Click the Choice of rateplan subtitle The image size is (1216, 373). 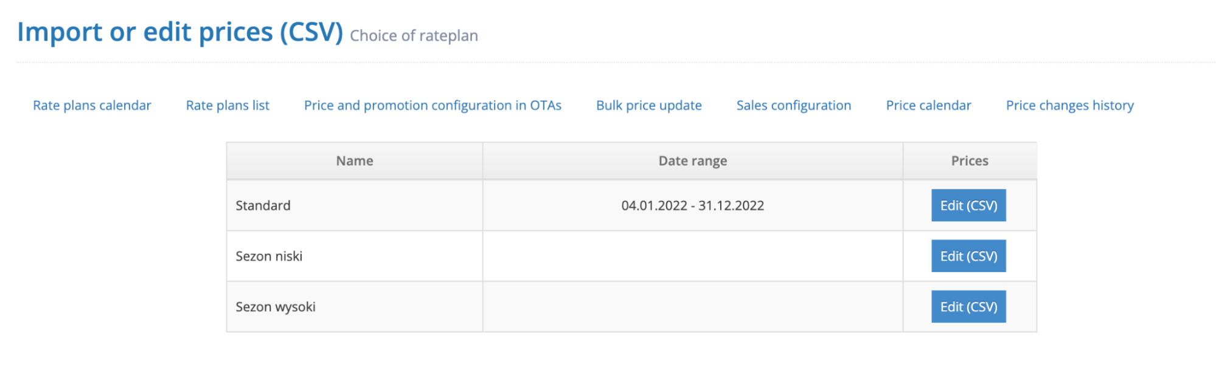[x=414, y=36]
